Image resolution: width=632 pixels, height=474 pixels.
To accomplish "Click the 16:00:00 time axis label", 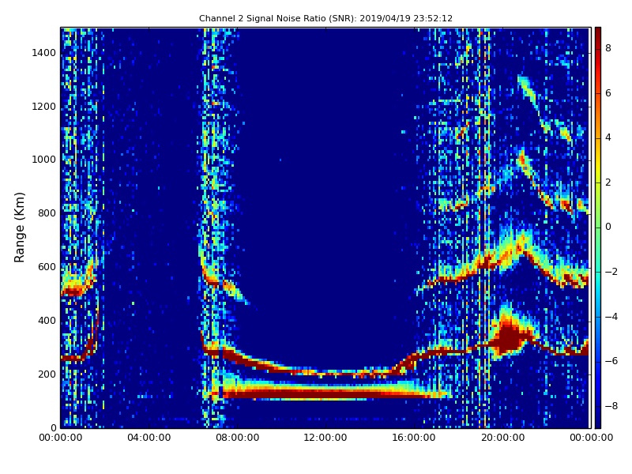I will coord(414,438).
